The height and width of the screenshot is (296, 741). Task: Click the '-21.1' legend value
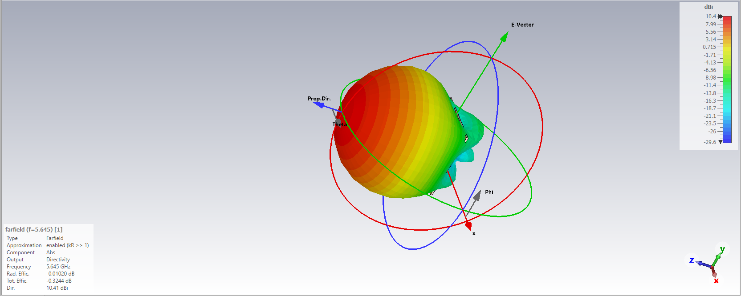(710, 116)
